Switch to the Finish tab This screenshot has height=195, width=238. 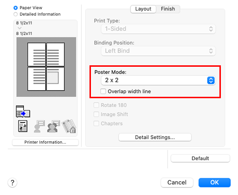[x=168, y=9]
